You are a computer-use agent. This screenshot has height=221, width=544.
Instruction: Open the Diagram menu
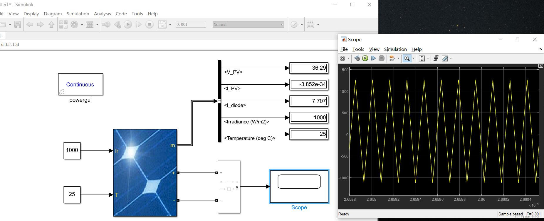click(x=53, y=14)
